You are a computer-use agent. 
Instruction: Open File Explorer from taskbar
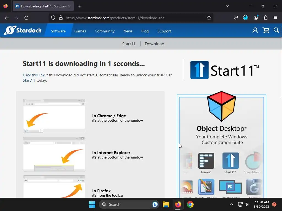click(x=166, y=204)
